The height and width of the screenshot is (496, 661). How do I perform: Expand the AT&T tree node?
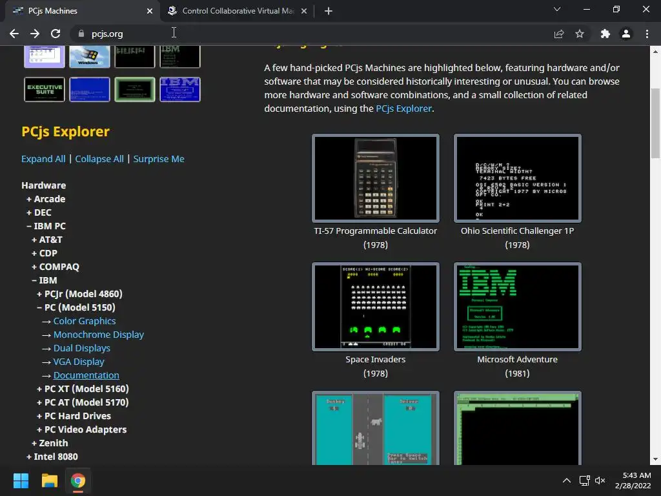tap(46, 240)
